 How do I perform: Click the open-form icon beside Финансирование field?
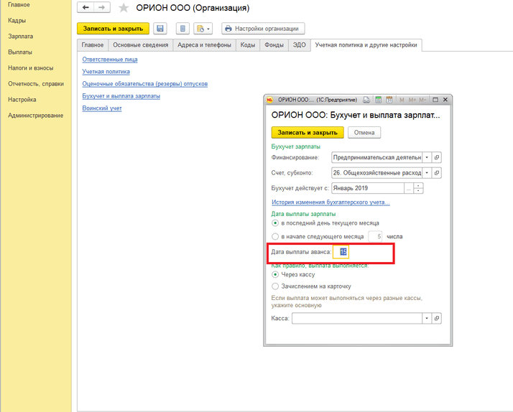click(437, 157)
